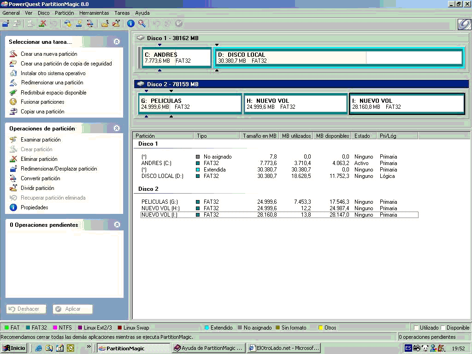472x354 pixels.
Task: Click the Instalar otro sistema operativo icon
Action: (x=13, y=73)
